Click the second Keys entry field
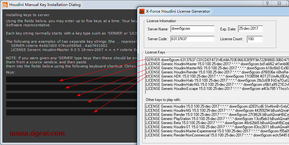This screenshot has width=289, height=145. coord(72,88)
